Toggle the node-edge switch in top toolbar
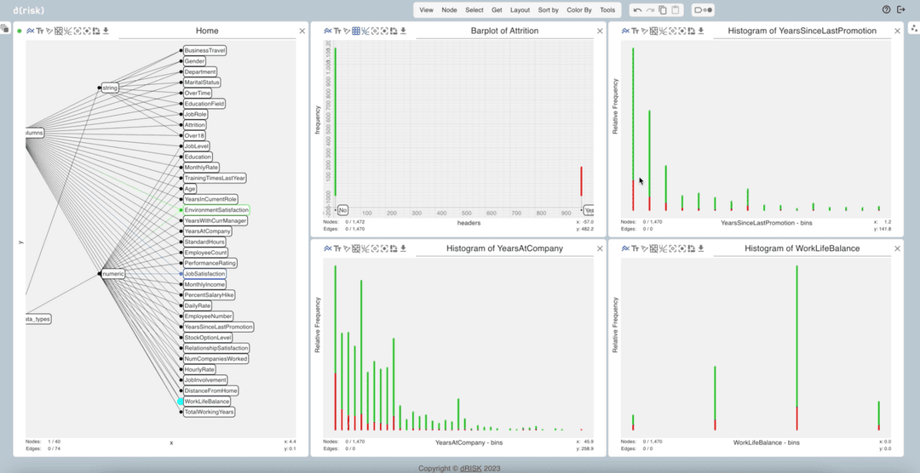The height and width of the screenshot is (473, 920). coord(704,10)
